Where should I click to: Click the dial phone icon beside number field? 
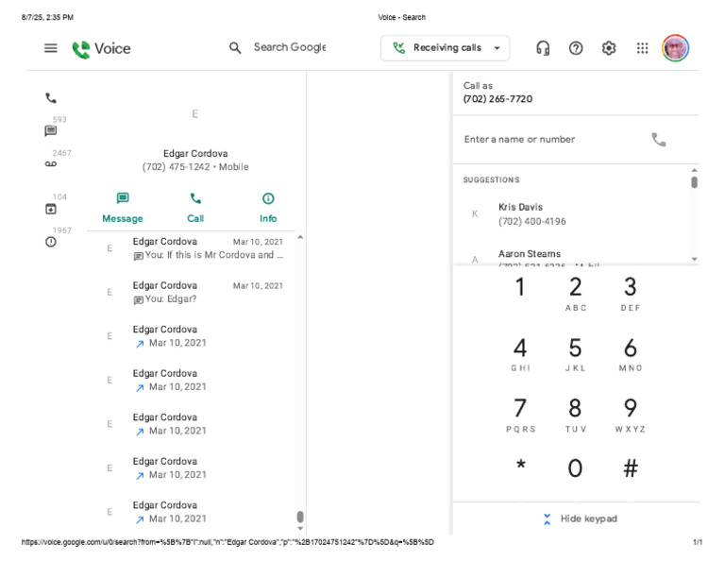(x=658, y=139)
